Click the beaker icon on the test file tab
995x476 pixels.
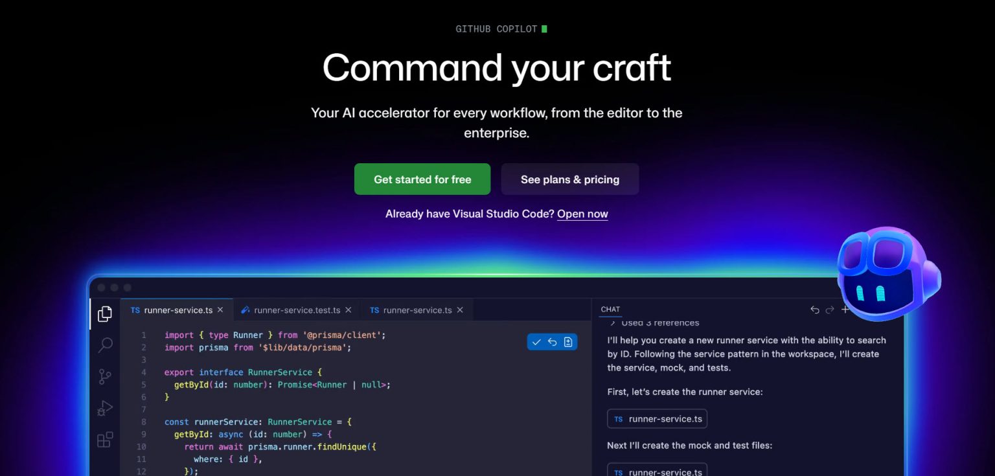point(246,310)
